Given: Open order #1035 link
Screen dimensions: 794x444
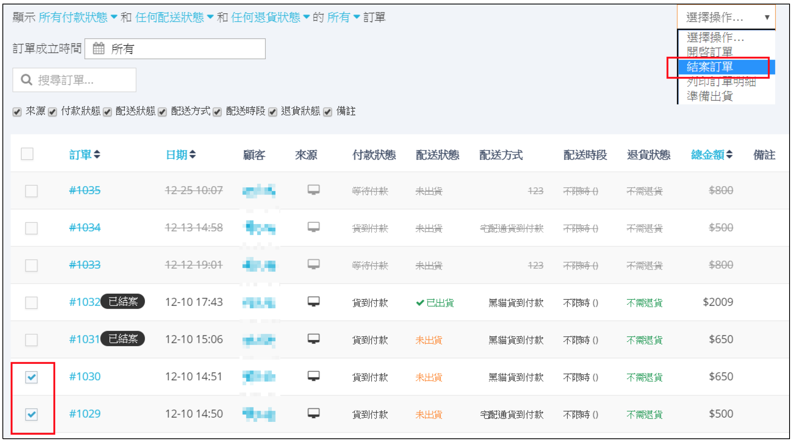Looking at the screenshot, I should click(x=85, y=190).
